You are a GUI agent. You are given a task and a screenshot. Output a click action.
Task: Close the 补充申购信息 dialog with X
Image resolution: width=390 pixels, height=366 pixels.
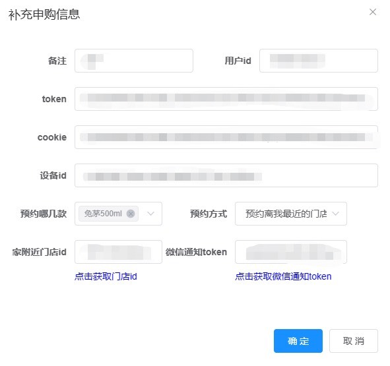point(373,12)
